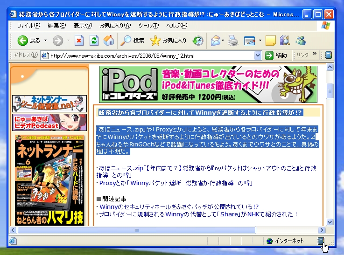This screenshot has width=344, height=255.
Task: Click vertical scrollbar up arrow
Action: pos(330,67)
